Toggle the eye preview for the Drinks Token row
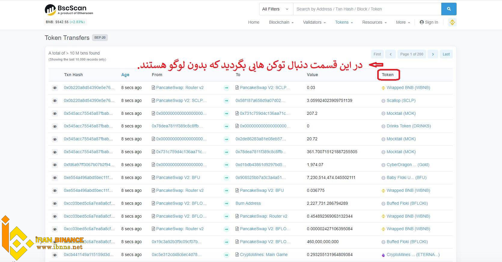The width and height of the screenshot is (502, 262). (x=55, y=127)
